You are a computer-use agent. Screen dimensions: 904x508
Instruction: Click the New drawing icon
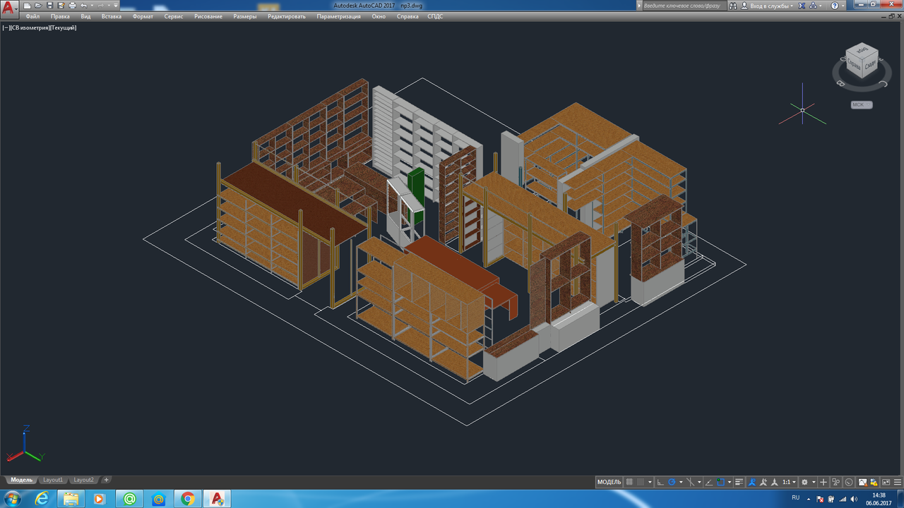[27, 6]
